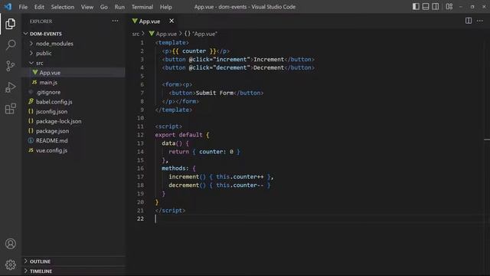Expand the public folder
490x276 pixels.
pyautogui.click(x=73, y=53)
